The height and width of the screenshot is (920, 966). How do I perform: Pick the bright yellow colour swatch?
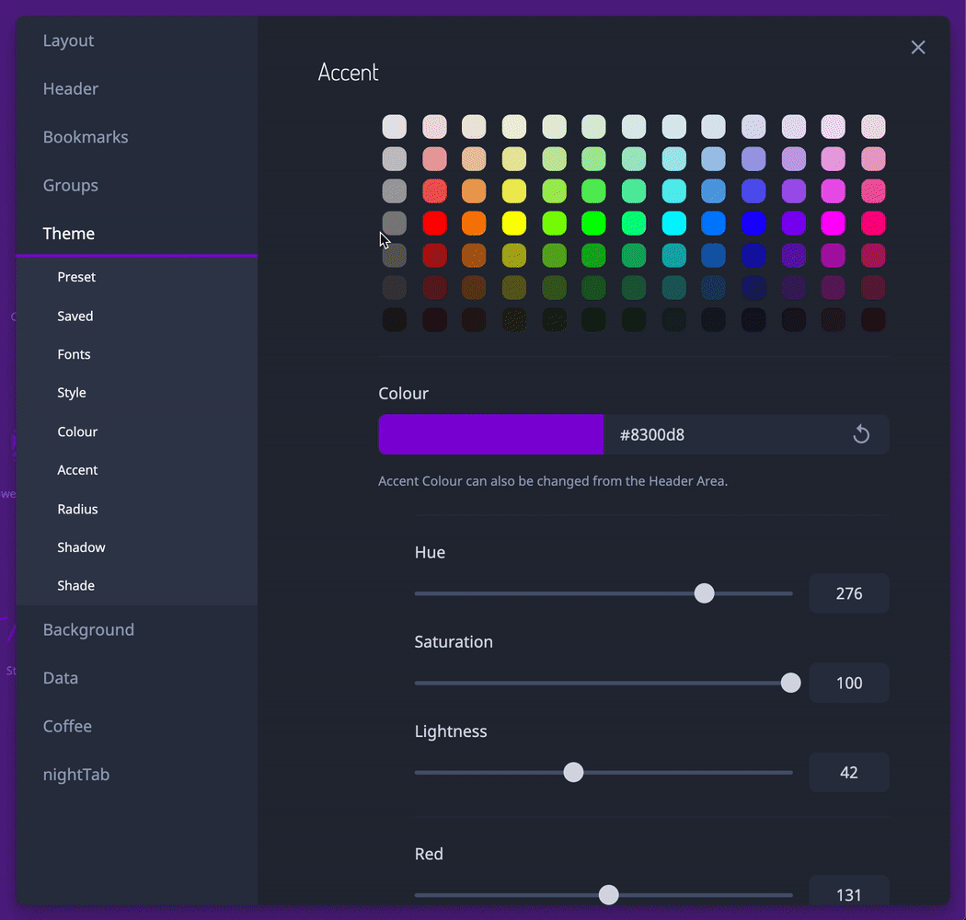[x=513, y=223]
